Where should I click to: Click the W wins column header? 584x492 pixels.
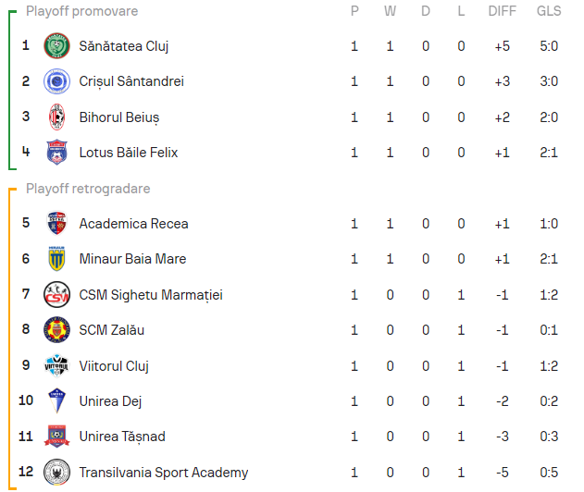390,11
